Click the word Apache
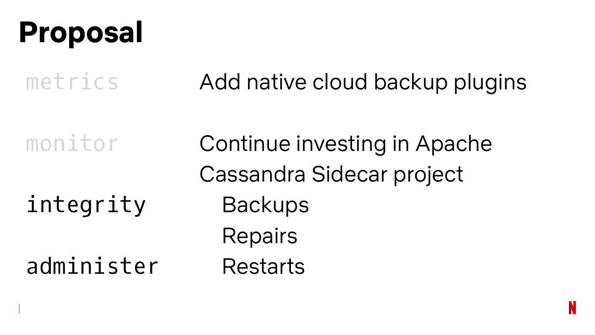This screenshot has height=335, width=595. [454, 144]
